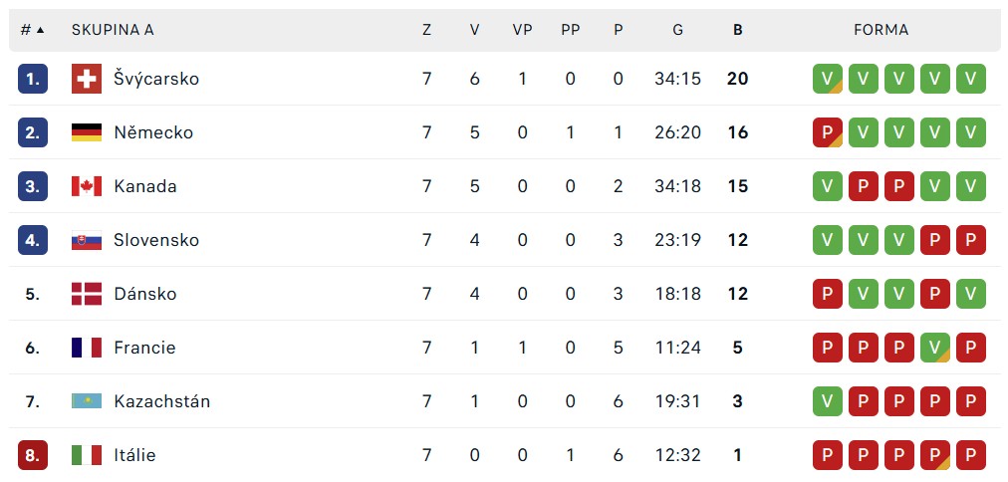Screen dimensions: 1008x482
Task: Sort table by B points column
Action: point(737,30)
